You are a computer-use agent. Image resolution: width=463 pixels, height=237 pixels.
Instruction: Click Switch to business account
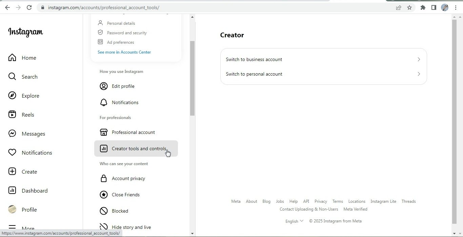(x=323, y=59)
